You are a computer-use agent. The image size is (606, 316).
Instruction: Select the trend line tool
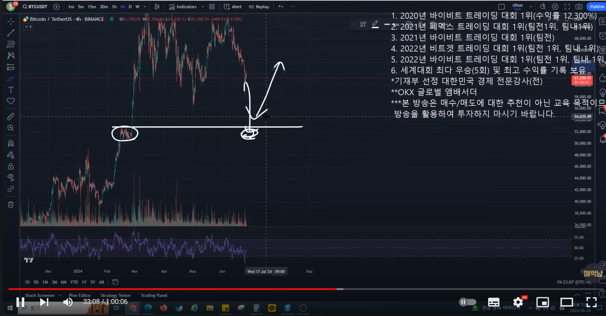click(11, 33)
